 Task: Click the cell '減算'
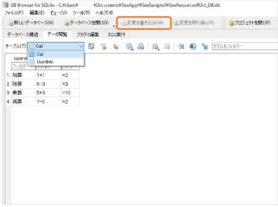[x=24, y=102]
